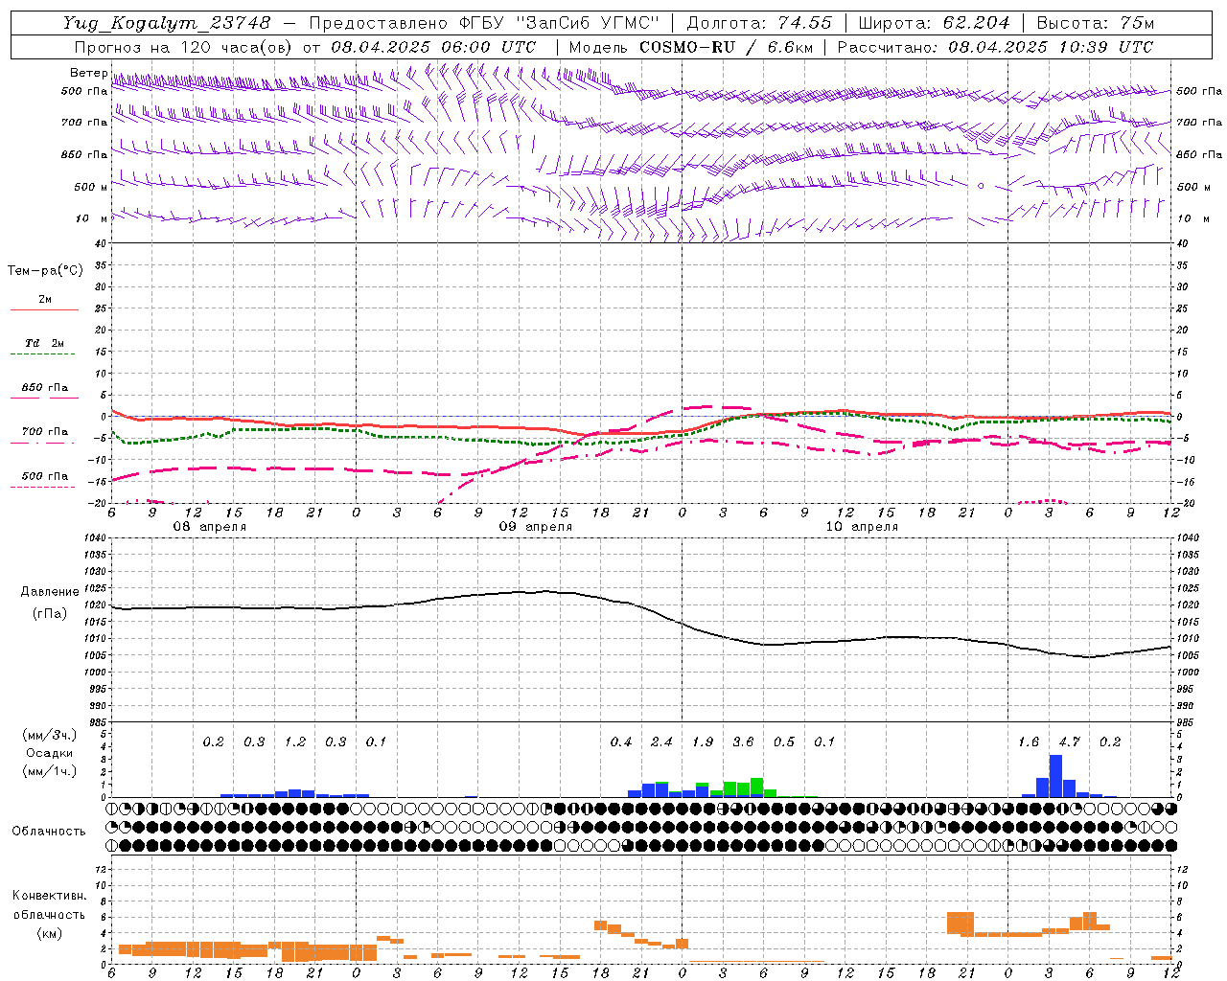
Task: Click the (км) convective height unit label
Action: click(49, 933)
